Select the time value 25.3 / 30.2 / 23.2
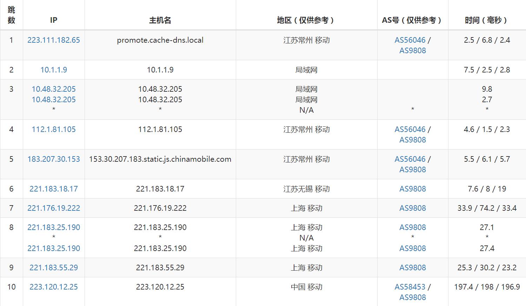Image resolution: width=526 pixels, height=306 pixels. [x=487, y=267]
